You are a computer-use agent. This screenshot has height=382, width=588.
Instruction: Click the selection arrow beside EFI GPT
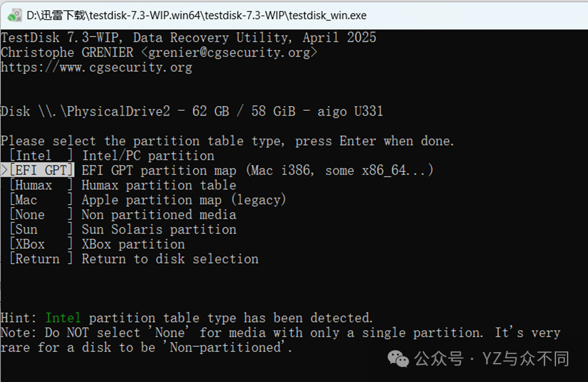pos(4,171)
